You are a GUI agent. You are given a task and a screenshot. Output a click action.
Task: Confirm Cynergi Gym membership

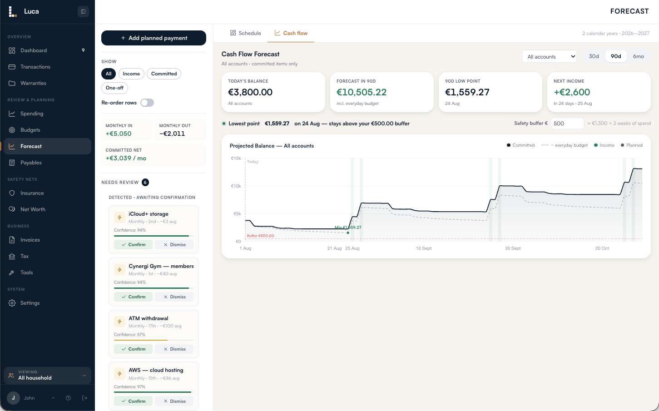click(133, 297)
